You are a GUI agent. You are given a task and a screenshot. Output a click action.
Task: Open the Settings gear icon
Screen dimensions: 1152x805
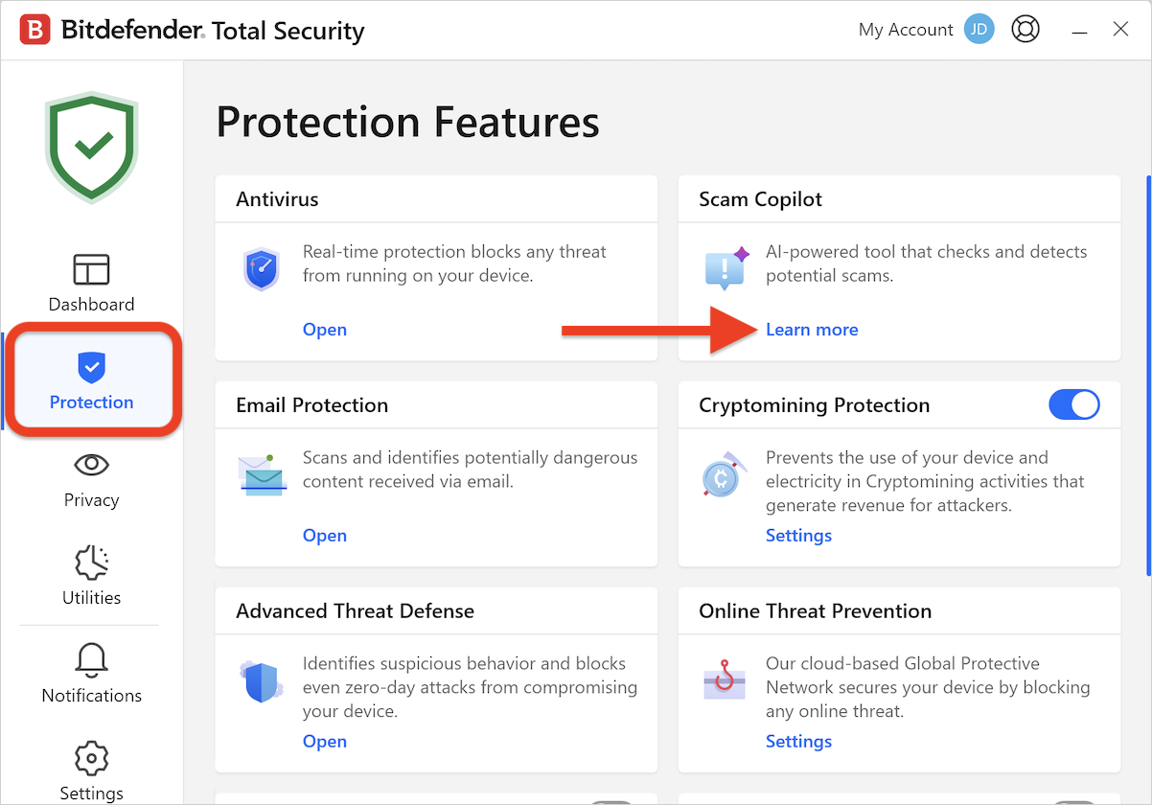[91, 758]
